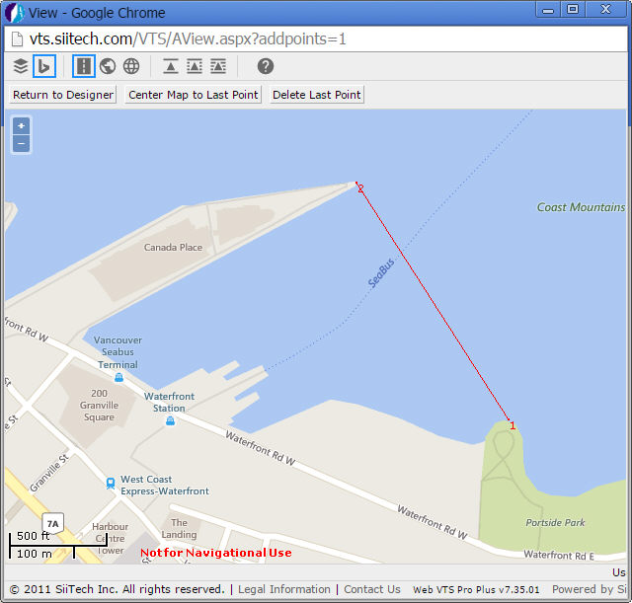Select the wireframe globe grid icon
632x603 pixels.
click(x=131, y=66)
